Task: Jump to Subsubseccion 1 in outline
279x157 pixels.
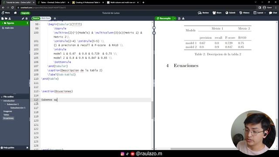Action: tap(18, 108)
